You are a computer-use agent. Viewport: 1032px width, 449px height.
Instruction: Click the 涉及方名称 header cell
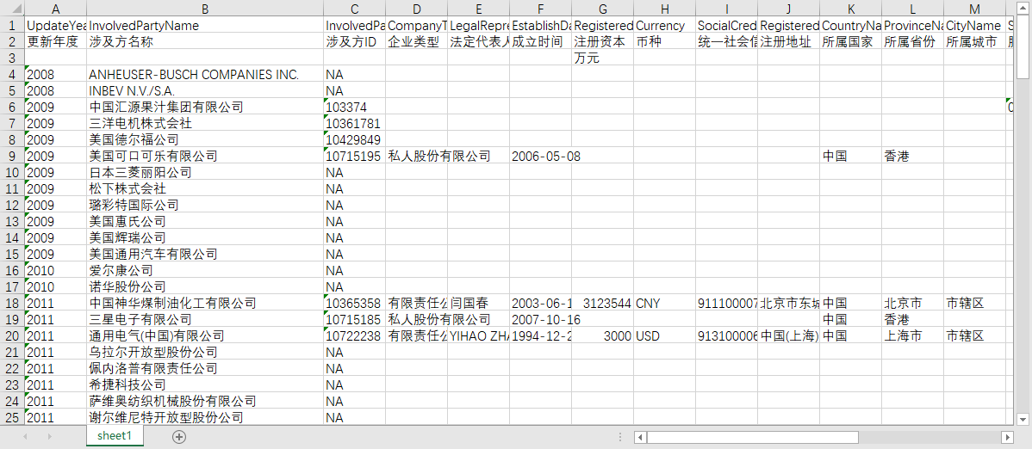coord(205,41)
